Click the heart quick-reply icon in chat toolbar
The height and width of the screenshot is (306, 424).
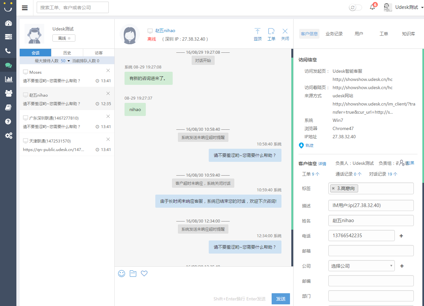point(144,274)
